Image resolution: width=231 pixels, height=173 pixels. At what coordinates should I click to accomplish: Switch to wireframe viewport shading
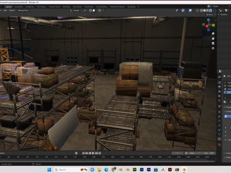[201, 11]
